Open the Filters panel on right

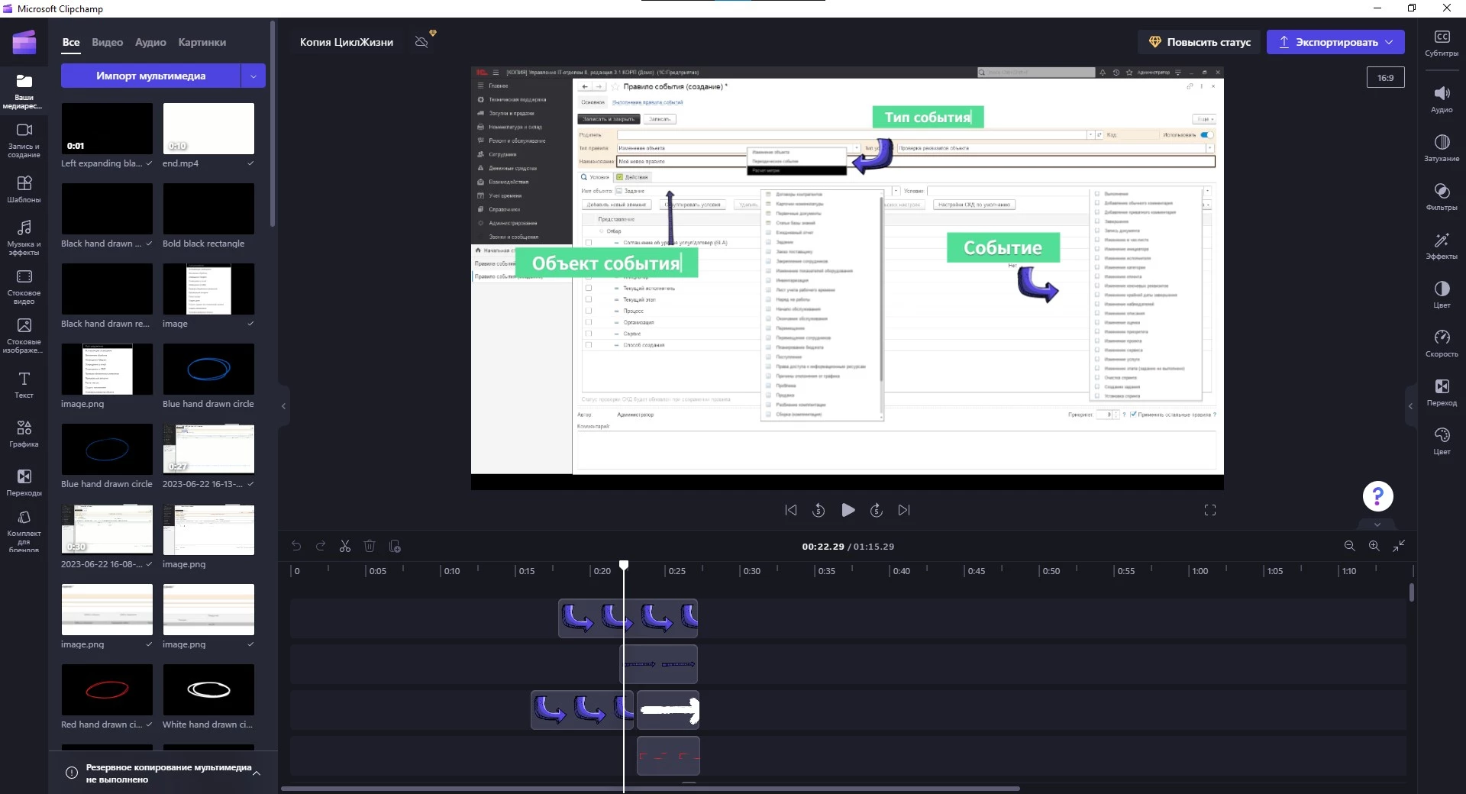[x=1441, y=196]
